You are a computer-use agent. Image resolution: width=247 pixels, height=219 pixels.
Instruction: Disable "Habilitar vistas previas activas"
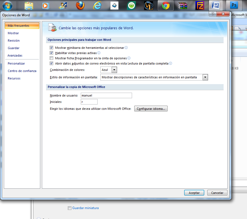(51, 53)
